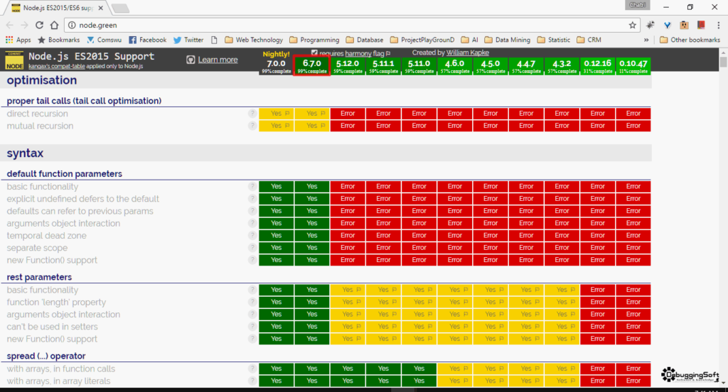
Task: Show help for temporal dead zone row
Action: [x=252, y=235]
